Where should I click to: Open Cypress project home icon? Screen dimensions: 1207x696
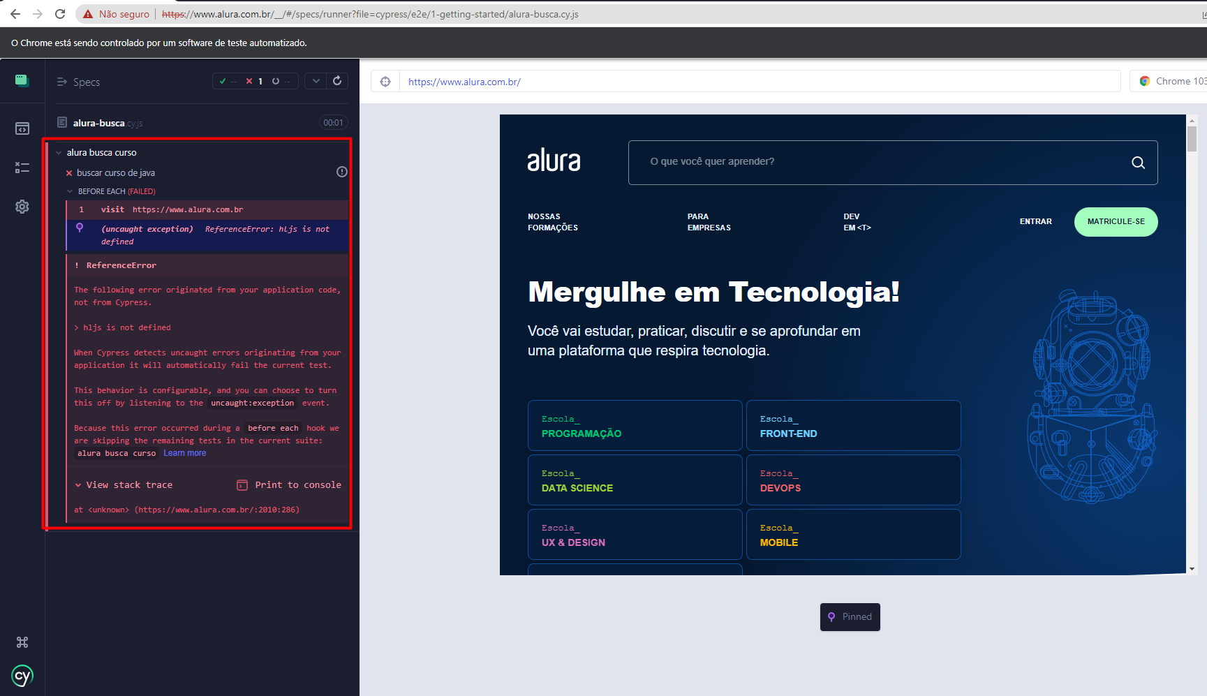[22, 80]
